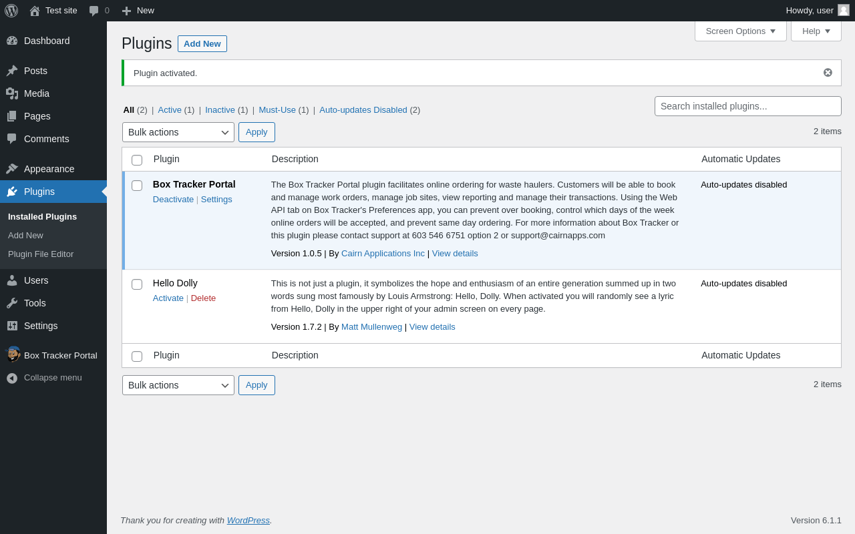
Task: Dismiss the Plugin activated notice
Action: pyautogui.click(x=828, y=73)
